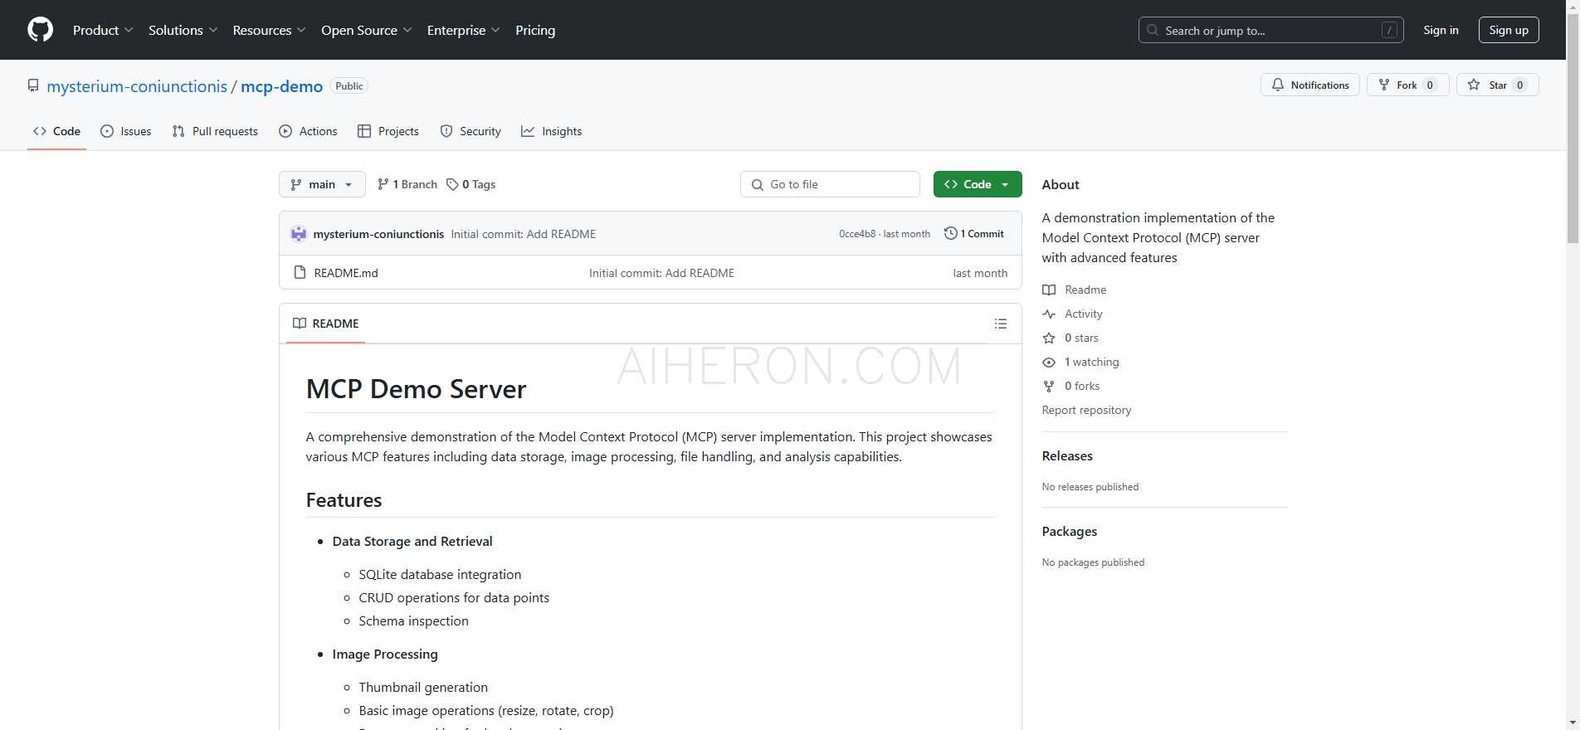Click the Features heading in README
Image resolution: width=1580 pixels, height=730 pixels.
[x=344, y=500]
